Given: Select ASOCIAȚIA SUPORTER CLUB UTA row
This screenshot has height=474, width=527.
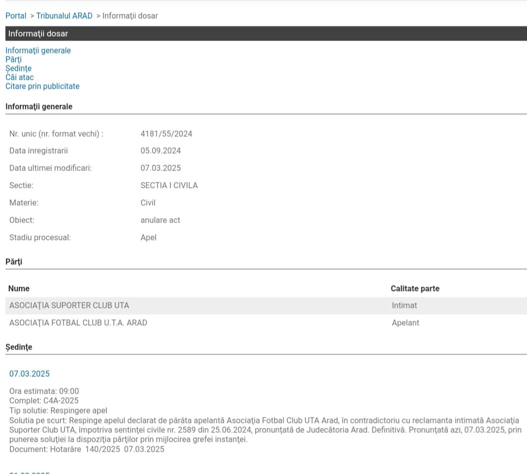Looking at the screenshot, I should (266, 305).
